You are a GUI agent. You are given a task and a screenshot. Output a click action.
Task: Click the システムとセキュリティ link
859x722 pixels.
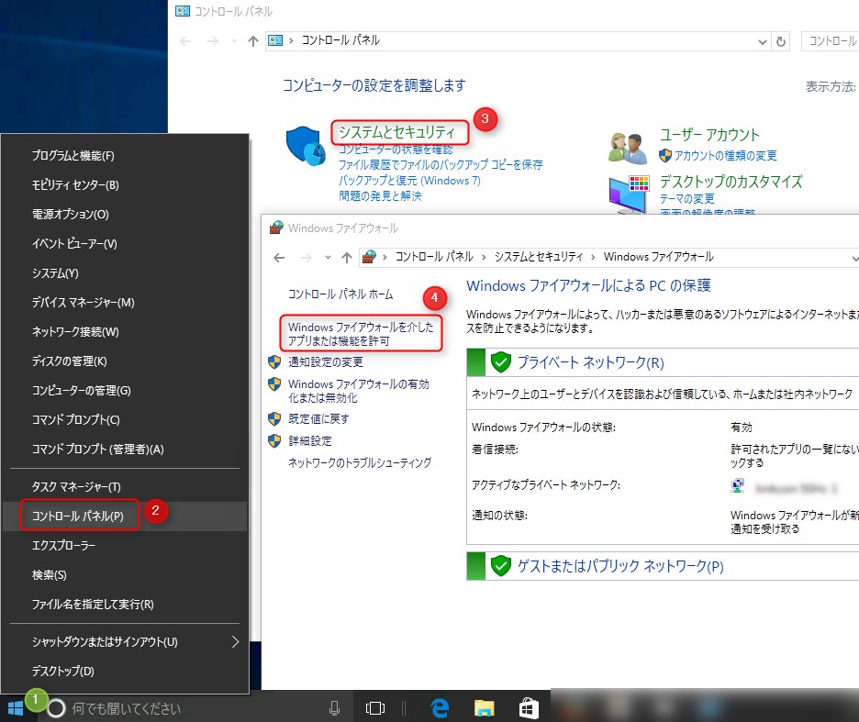click(398, 132)
